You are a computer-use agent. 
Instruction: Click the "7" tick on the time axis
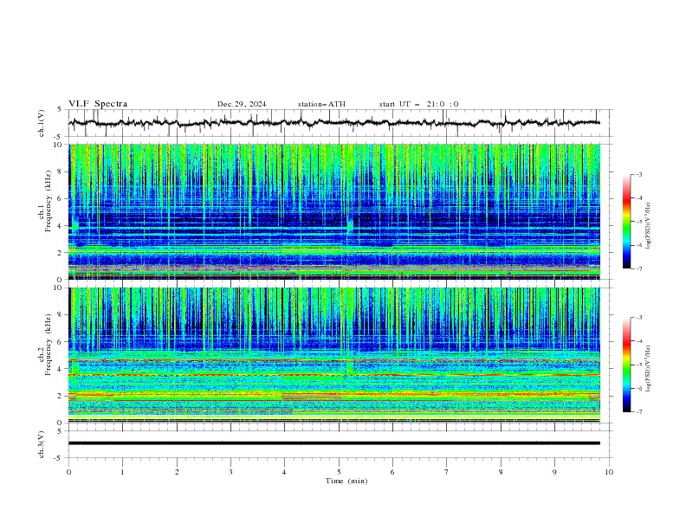447,472
